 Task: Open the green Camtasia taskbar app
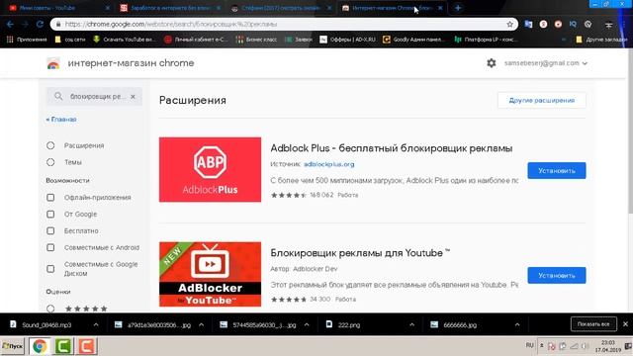(63, 346)
